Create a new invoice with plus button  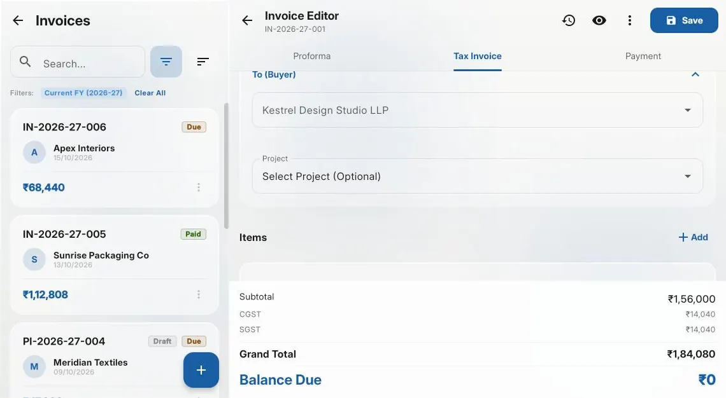[201, 370]
